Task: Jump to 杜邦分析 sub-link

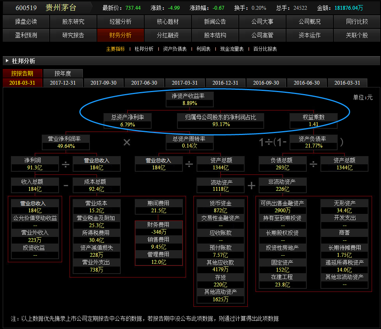Action: [144, 49]
